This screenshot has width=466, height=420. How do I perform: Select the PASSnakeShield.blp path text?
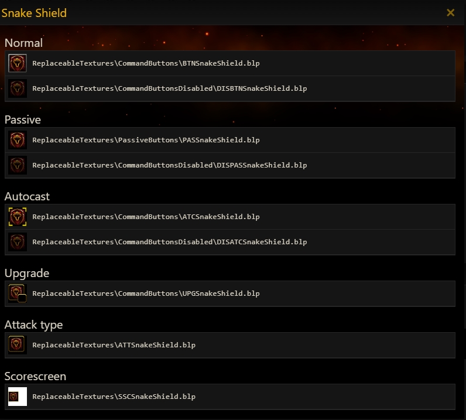click(146, 141)
